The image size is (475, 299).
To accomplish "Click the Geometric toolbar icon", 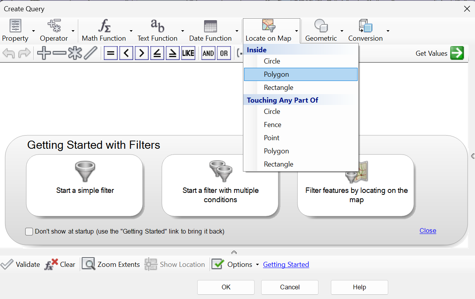I will pyautogui.click(x=321, y=26).
